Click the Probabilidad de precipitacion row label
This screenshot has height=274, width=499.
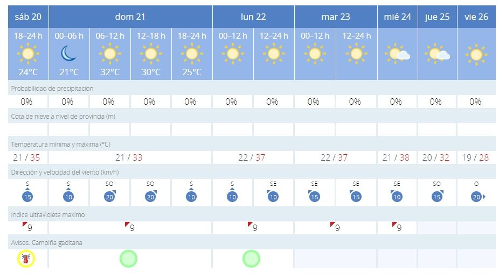52,88
